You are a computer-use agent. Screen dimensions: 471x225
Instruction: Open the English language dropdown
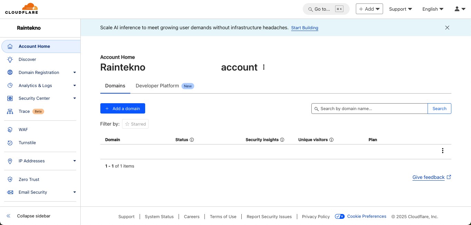click(433, 9)
